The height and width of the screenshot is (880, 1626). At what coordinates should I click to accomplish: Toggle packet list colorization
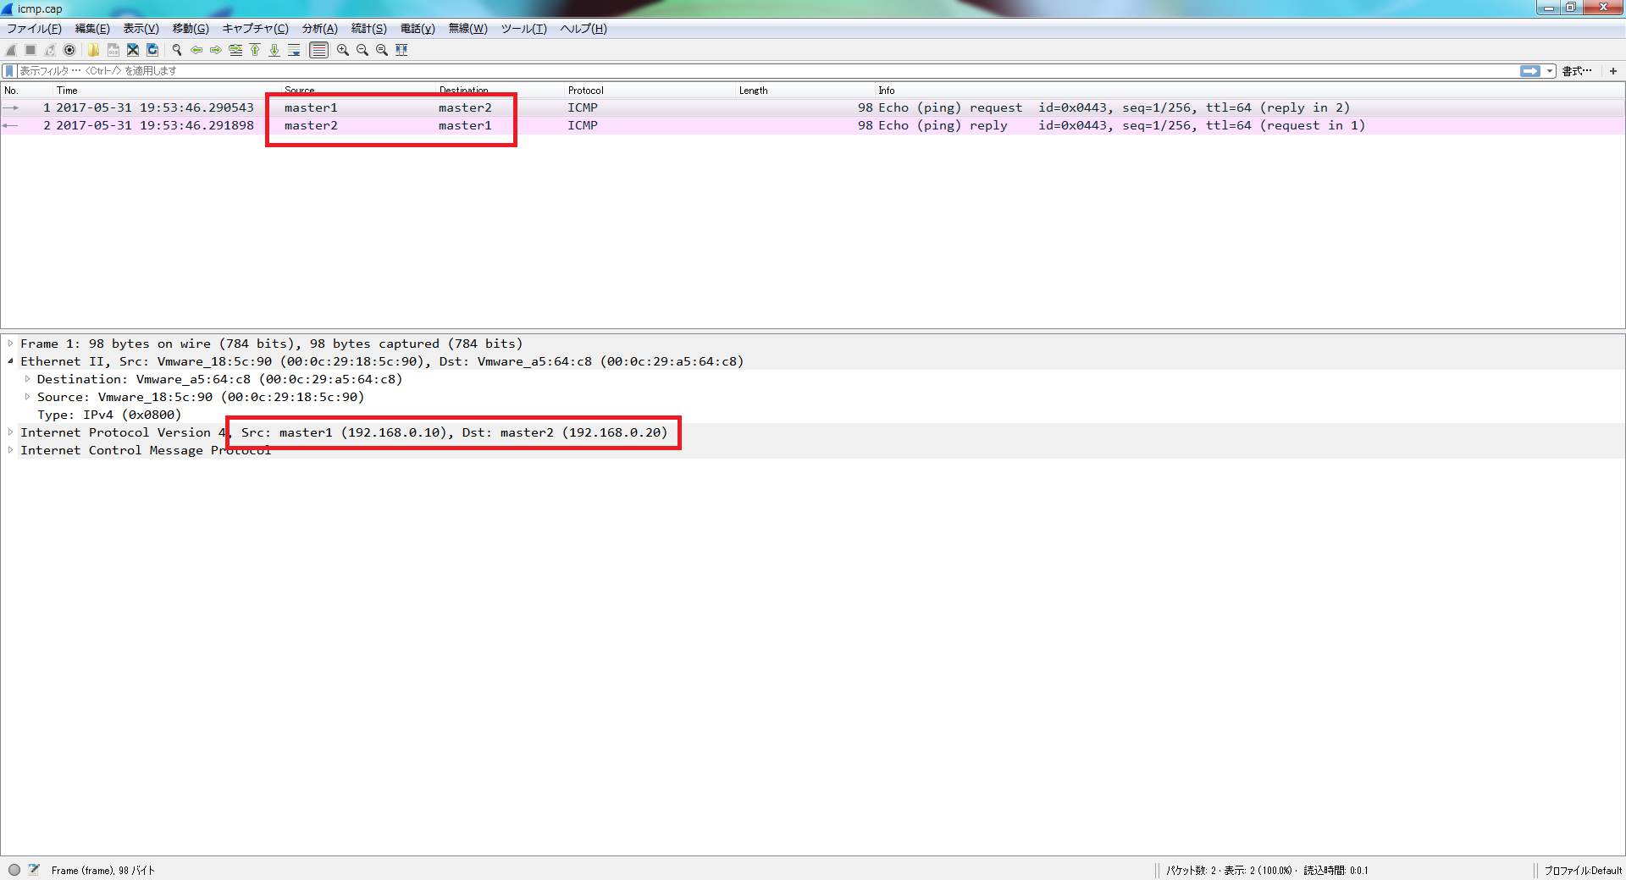click(318, 50)
